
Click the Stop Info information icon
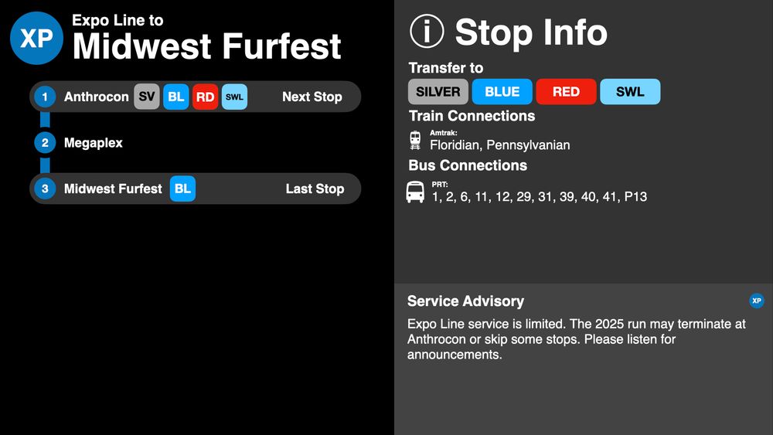pyautogui.click(x=427, y=31)
